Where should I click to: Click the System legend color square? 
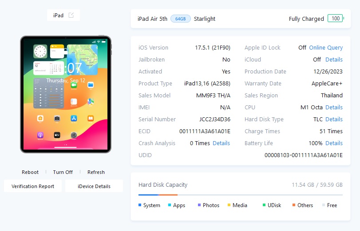click(x=140, y=205)
